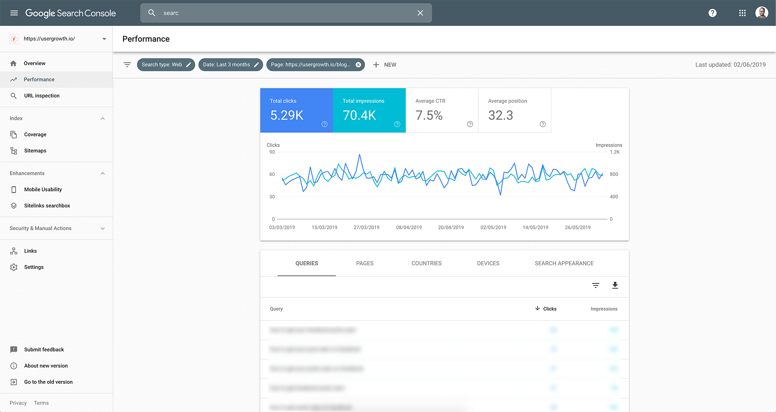
Task: Click the Mobile Usability phone icon
Action: [x=14, y=190]
